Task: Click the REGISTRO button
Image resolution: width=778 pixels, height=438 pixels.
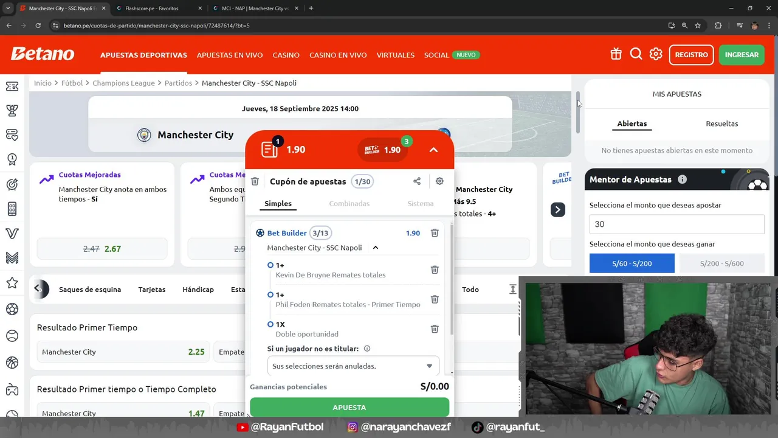Action: (x=692, y=55)
